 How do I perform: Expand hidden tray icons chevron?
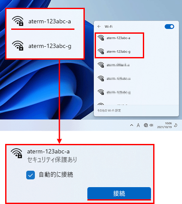pyautogui.click(x=132, y=125)
